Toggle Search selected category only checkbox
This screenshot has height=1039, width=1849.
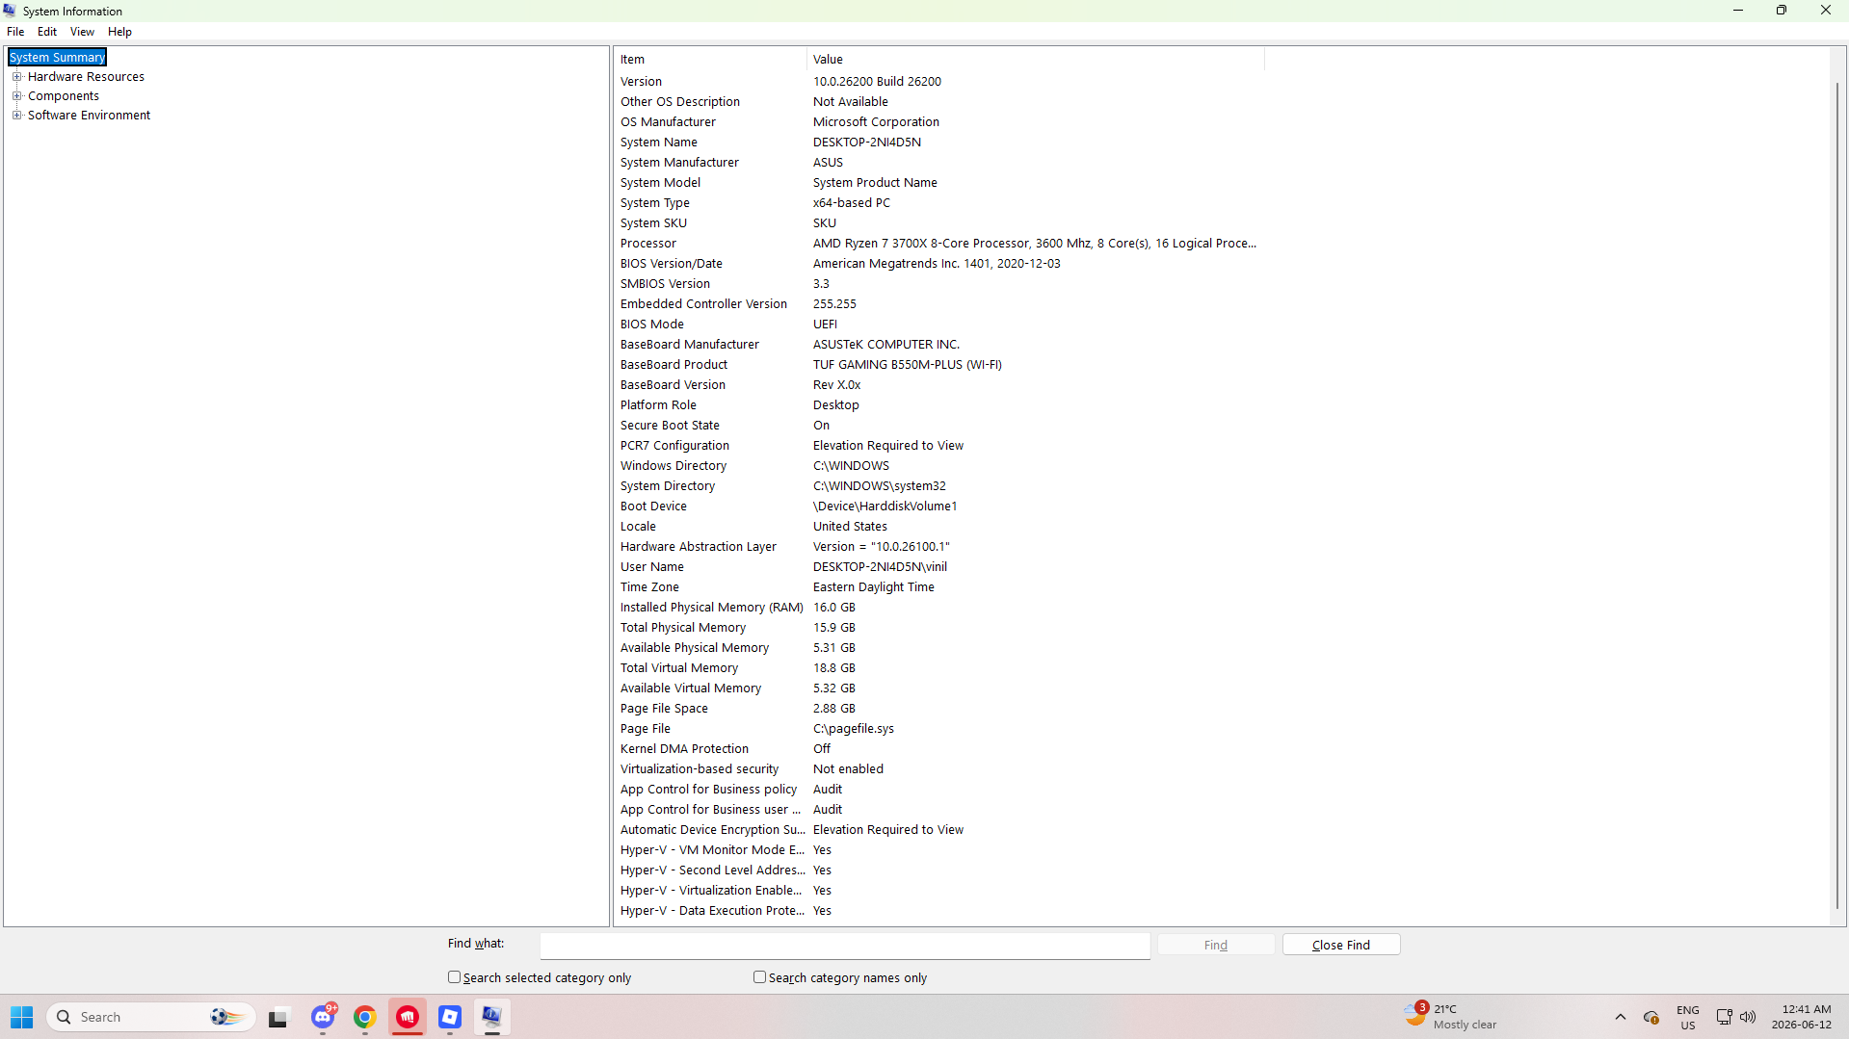454,977
